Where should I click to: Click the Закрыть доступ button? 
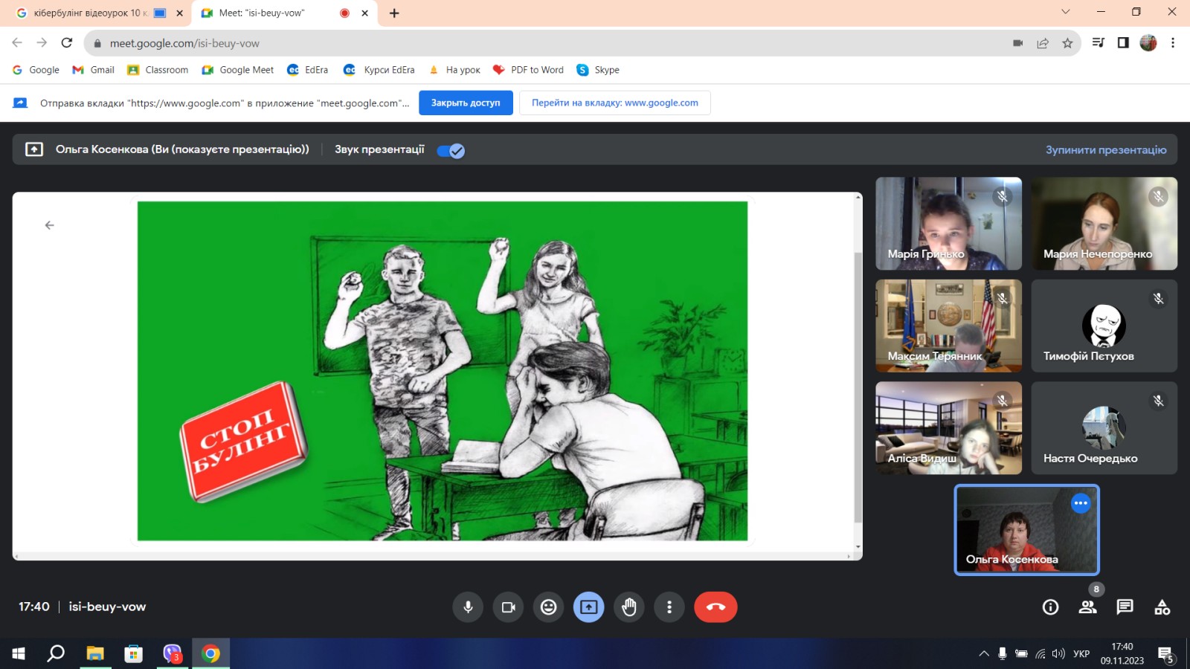[x=466, y=103]
